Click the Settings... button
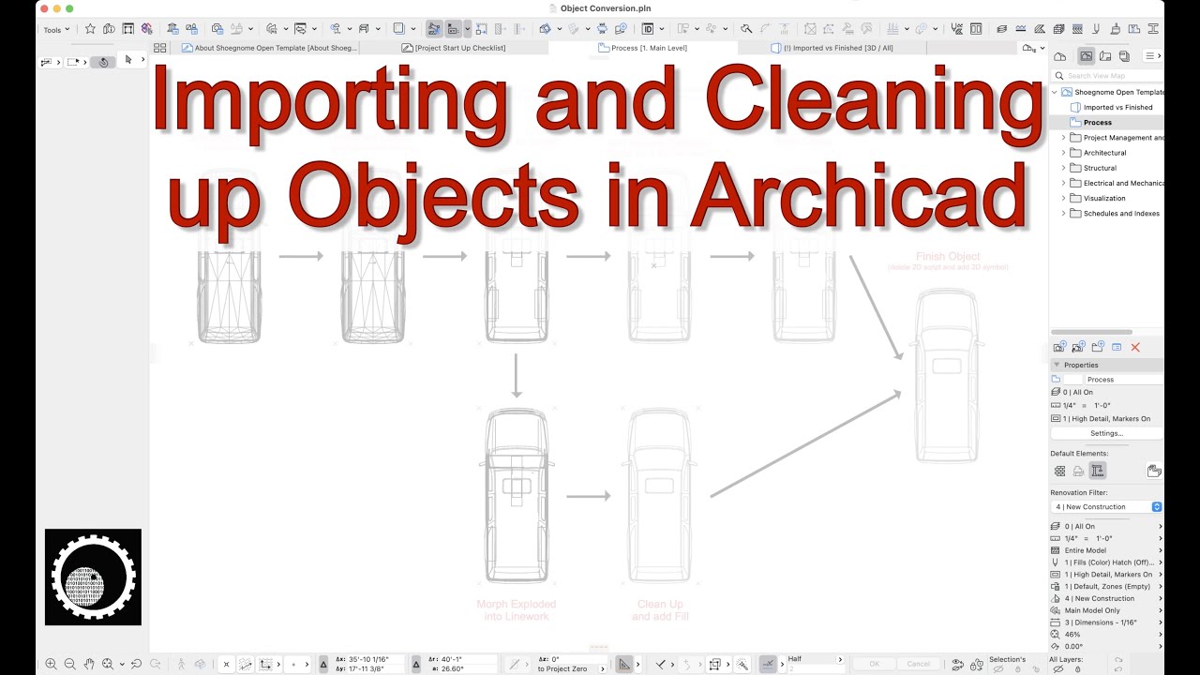The image size is (1200, 675). click(x=1106, y=433)
